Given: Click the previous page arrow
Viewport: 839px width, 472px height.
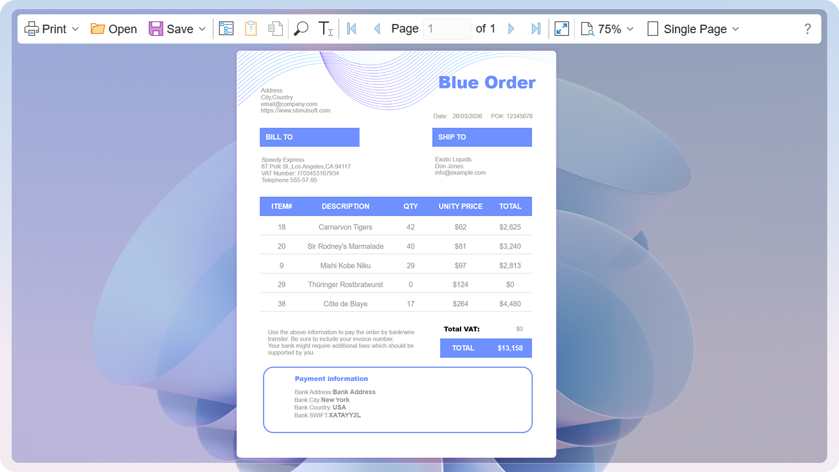Looking at the screenshot, I should tap(377, 29).
